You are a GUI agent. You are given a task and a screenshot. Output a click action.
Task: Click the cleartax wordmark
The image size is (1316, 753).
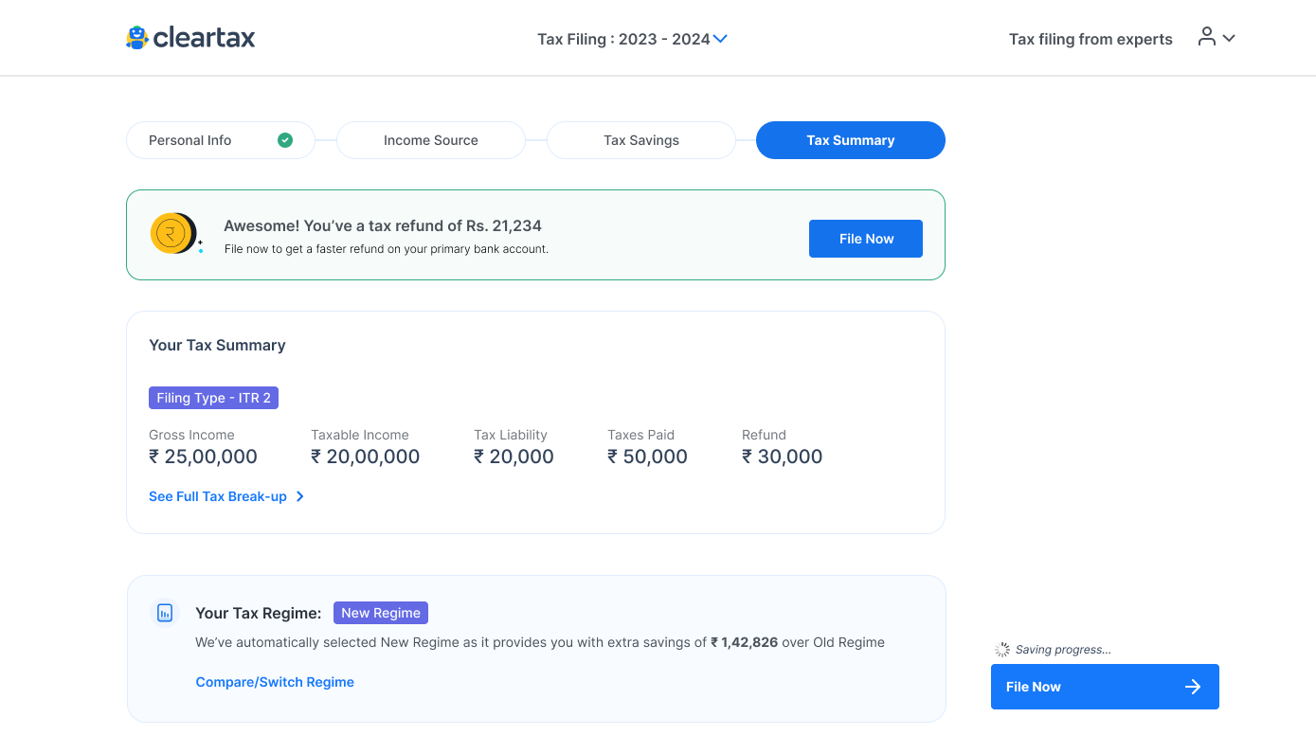(x=204, y=38)
